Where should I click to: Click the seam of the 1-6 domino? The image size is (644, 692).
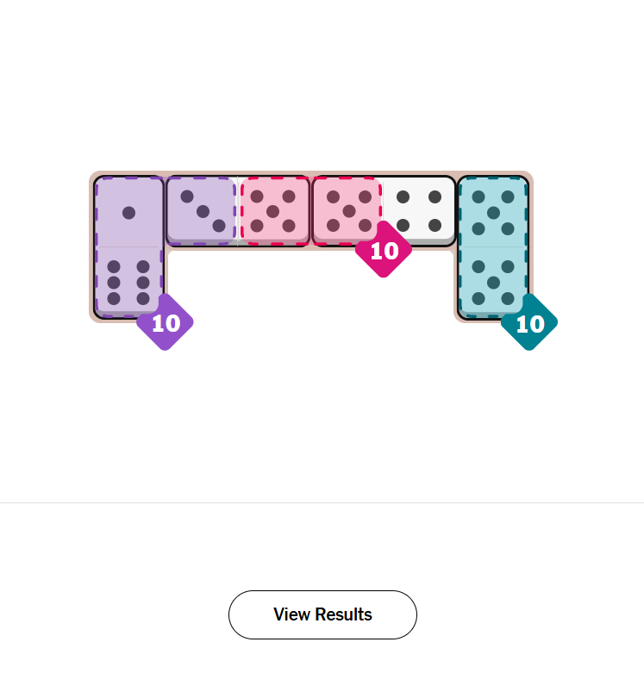click(x=128, y=247)
